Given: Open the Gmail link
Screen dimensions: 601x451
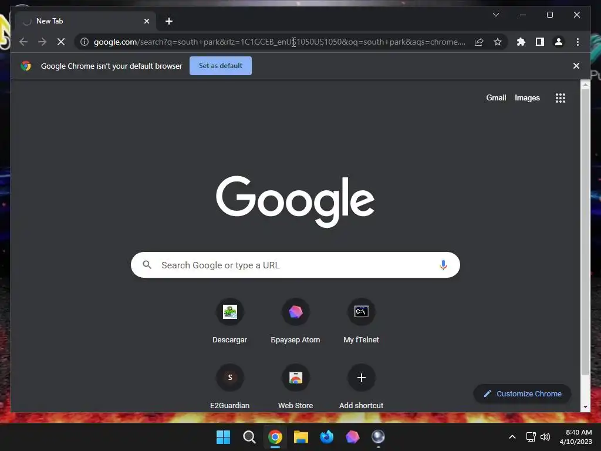Looking at the screenshot, I should (496, 98).
